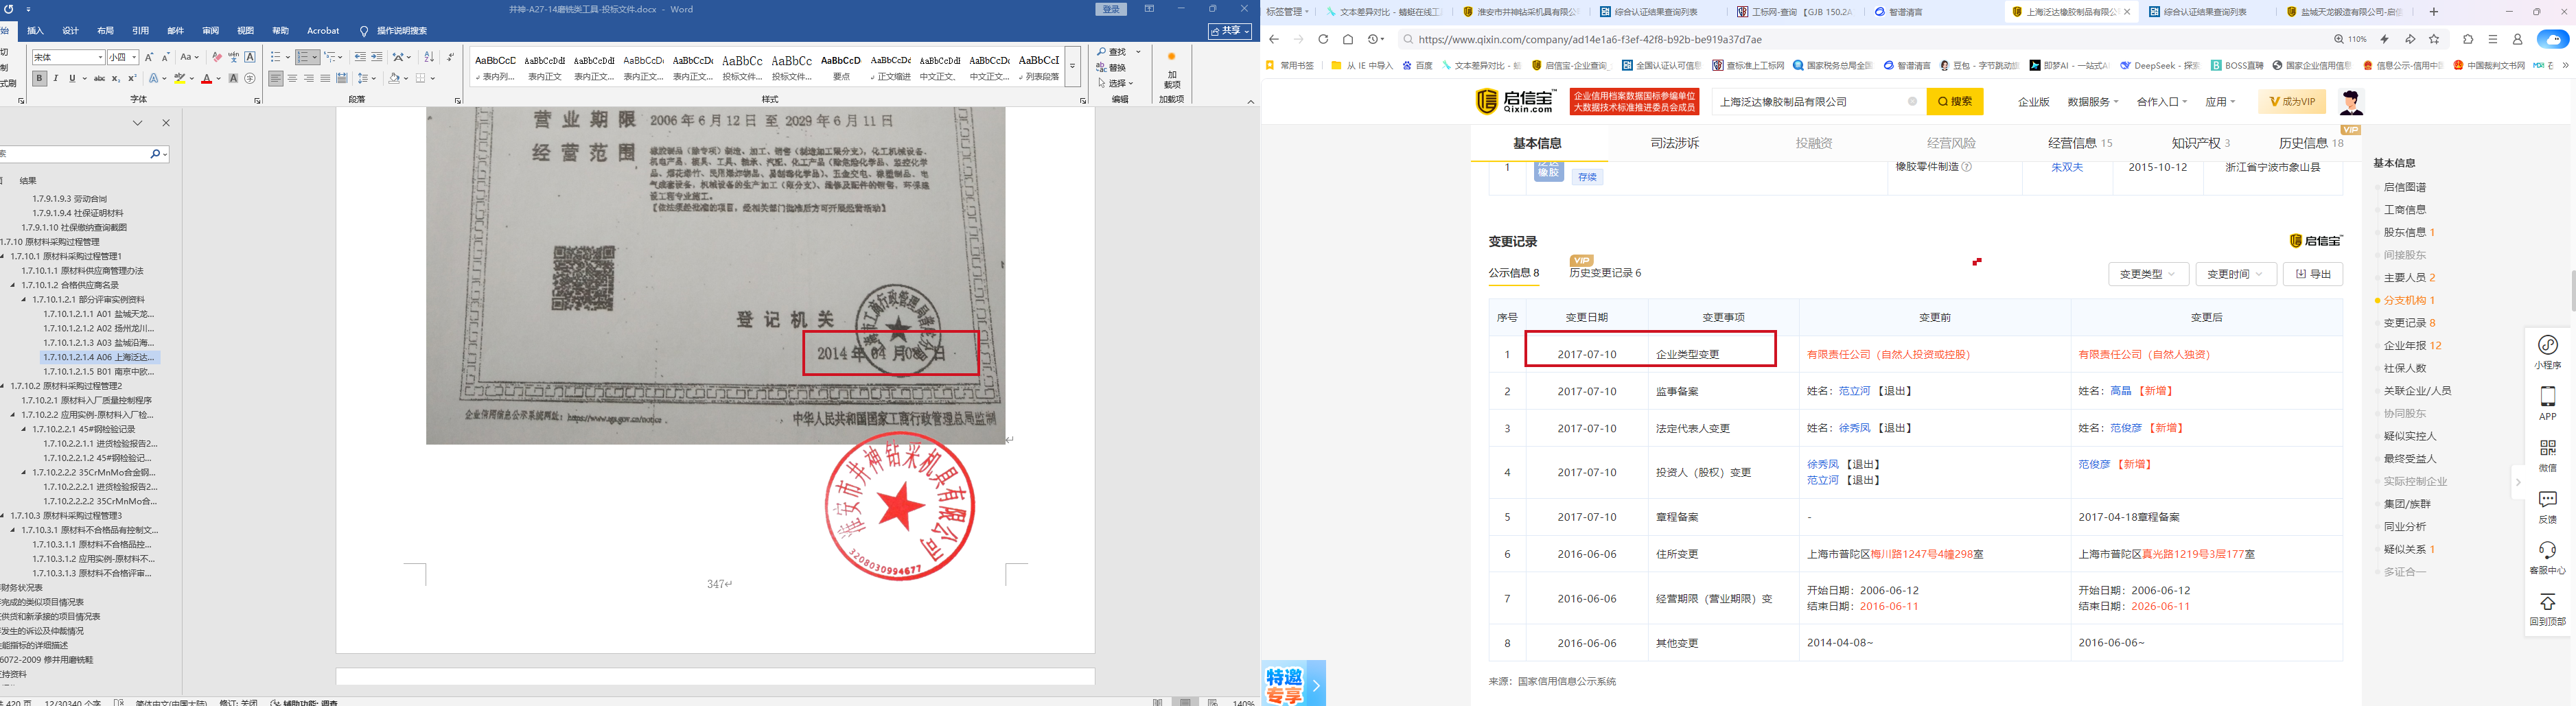Open the 历史变更记录 sub-tab
The height and width of the screenshot is (706, 2576).
(1605, 272)
